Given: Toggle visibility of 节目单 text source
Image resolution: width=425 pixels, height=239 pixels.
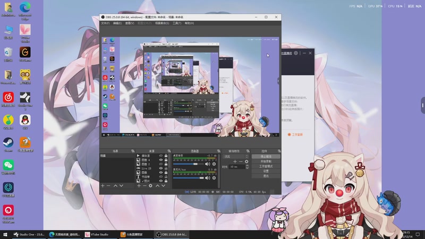Looking at the screenshot, I should coord(161,177).
